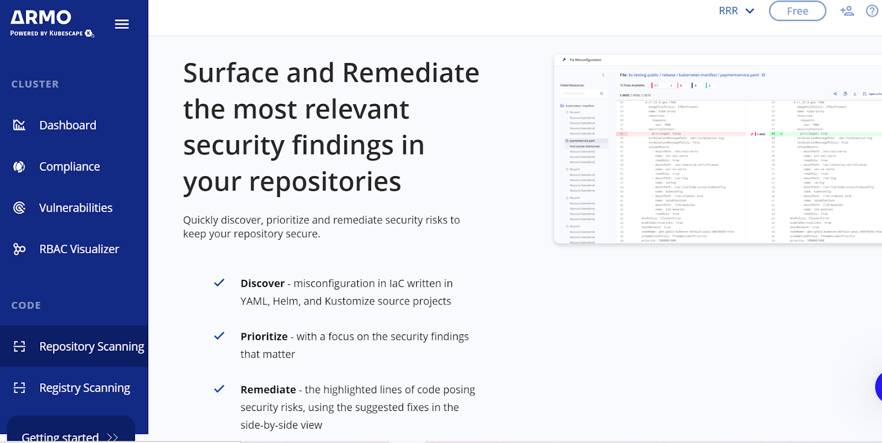
Task: Click the Compliance shield icon
Action: (19, 167)
